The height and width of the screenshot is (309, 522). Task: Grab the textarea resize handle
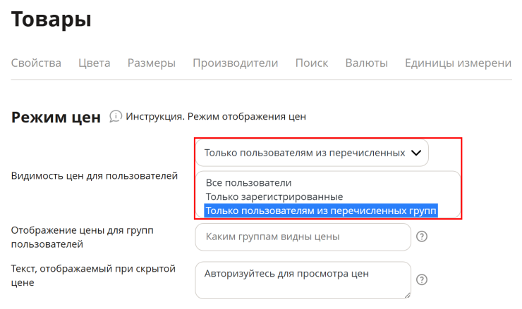(x=408, y=295)
